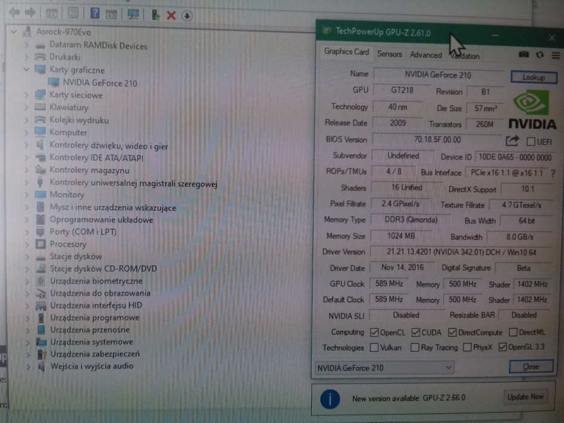Image resolution: width=564 pixels, height=423 pixels.
Task: Toggle the CUDA checkbox
Action: [x=415, y=332]
